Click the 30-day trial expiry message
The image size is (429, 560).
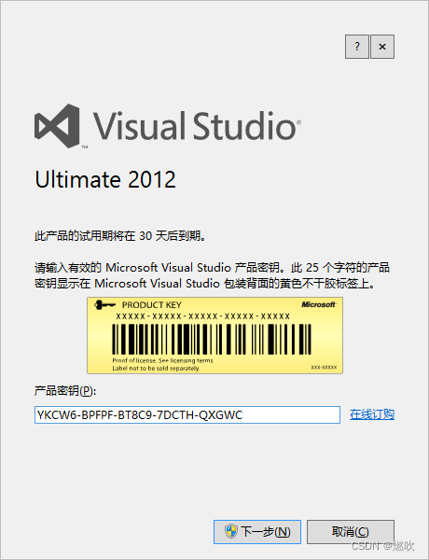pos(120,236)
